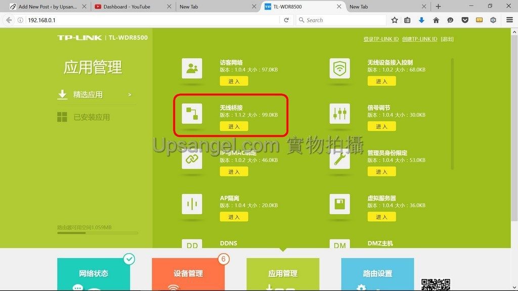Open the 信号调节 signal adjust sliders icon
This screenshot has height=291, width=518.
click(339, 114)
